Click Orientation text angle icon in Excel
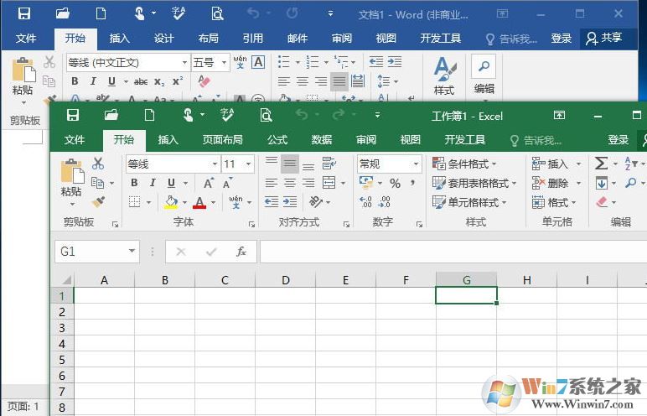The height and width of the screenshot is (416, 647). tap(316, 202)
